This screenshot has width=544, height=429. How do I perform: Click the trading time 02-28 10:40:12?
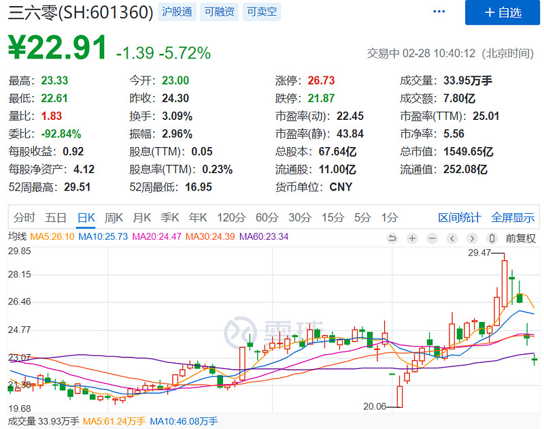[439, 54]
